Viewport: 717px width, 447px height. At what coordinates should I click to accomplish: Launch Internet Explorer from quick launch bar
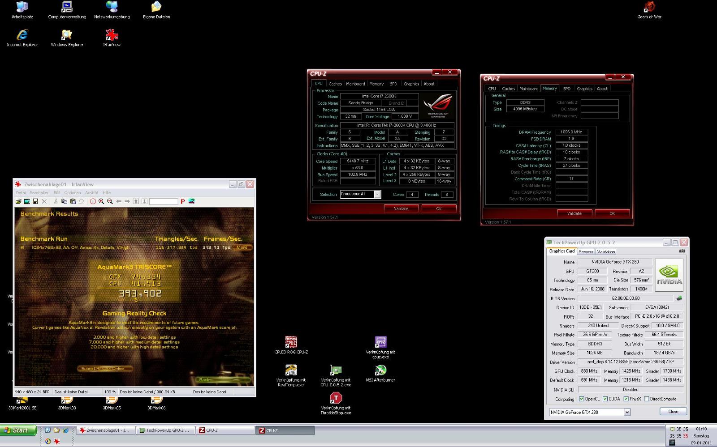coord(66,430)
